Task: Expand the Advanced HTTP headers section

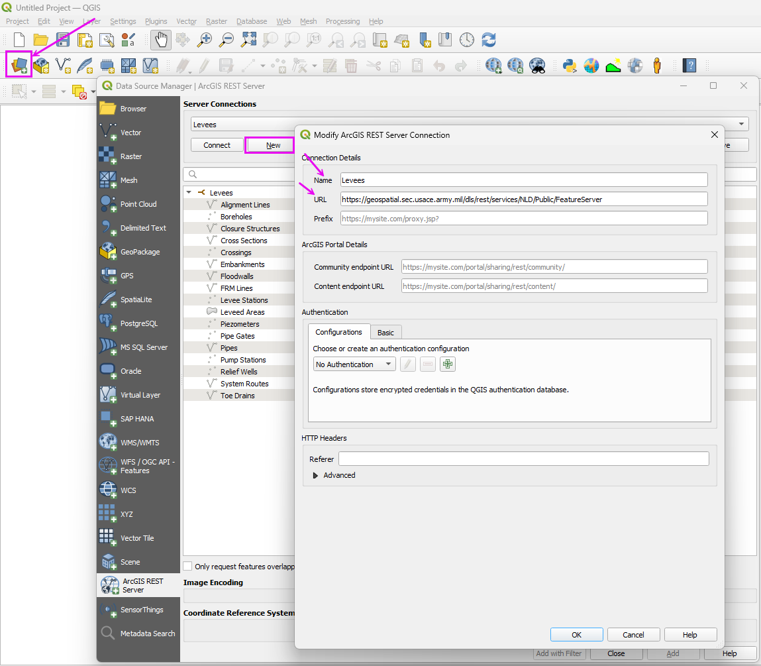Action: 315,475
